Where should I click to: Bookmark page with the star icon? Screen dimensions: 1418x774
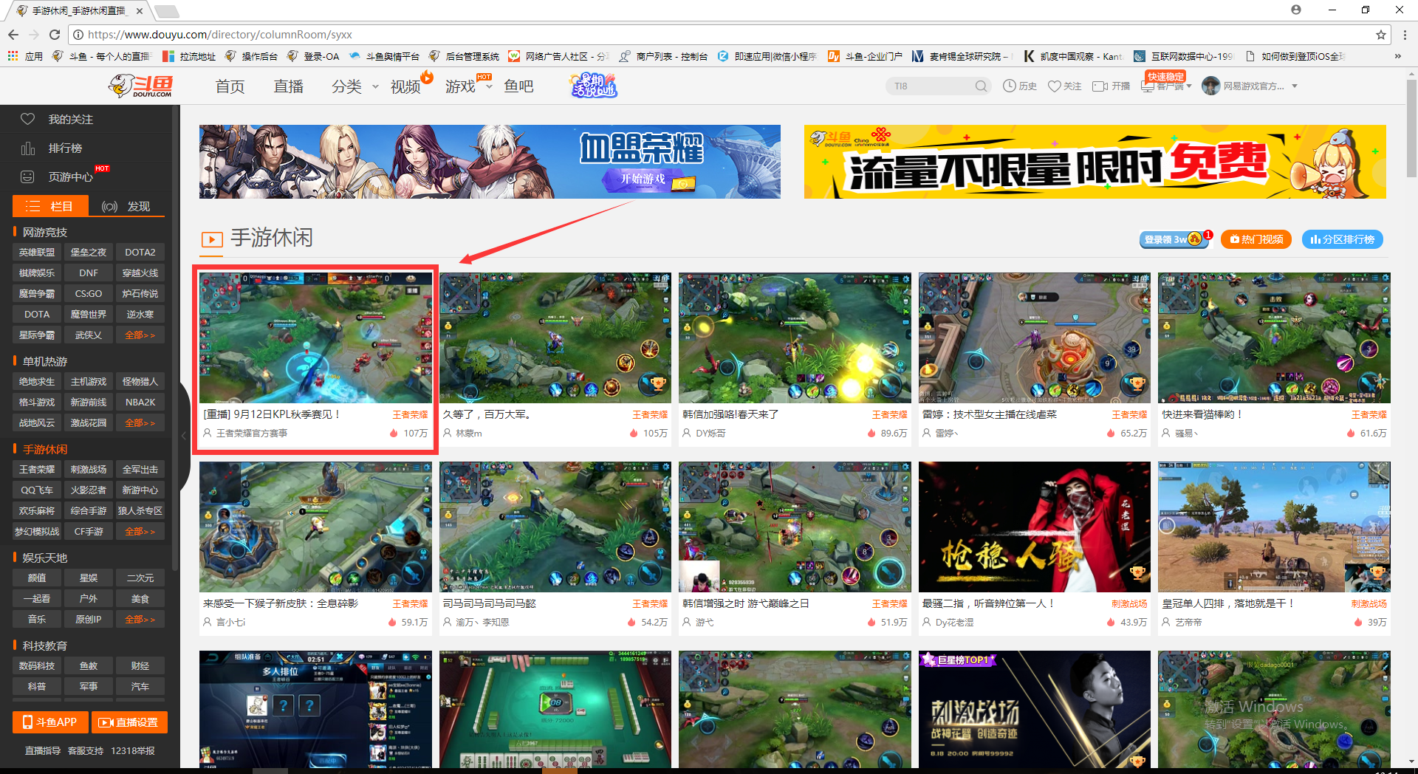coord(1380,35)
